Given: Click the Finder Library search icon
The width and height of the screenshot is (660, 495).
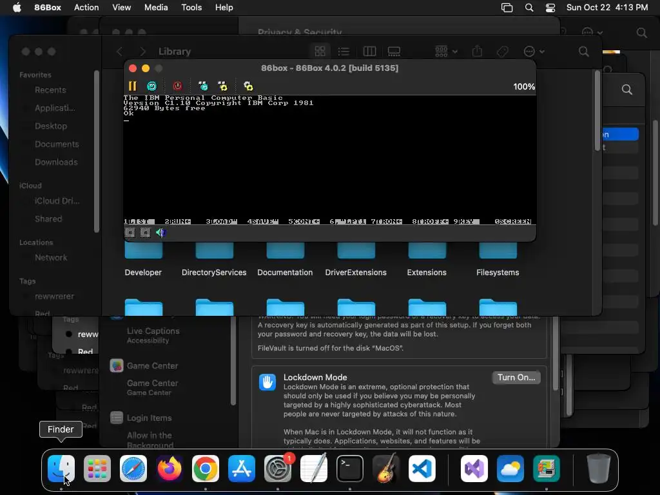Looking at the screenshot, I should pos(583,52).
